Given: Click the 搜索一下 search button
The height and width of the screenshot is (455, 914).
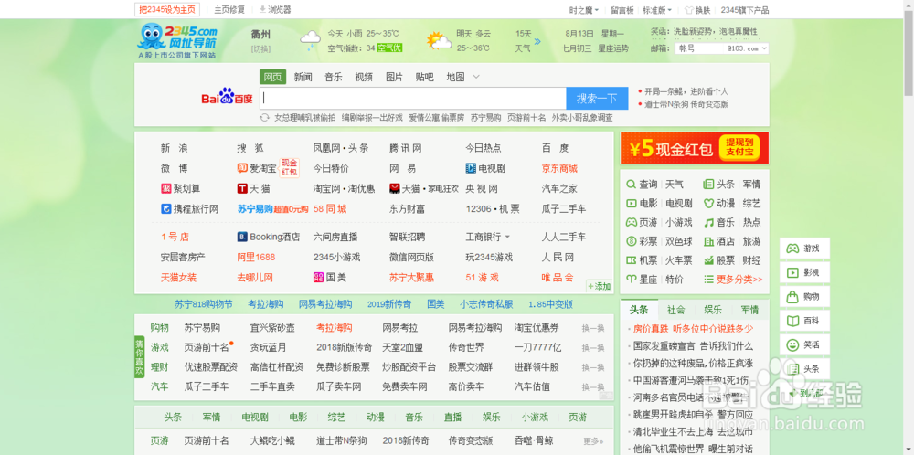Looking at the screenshot, I should click(597, 98).
